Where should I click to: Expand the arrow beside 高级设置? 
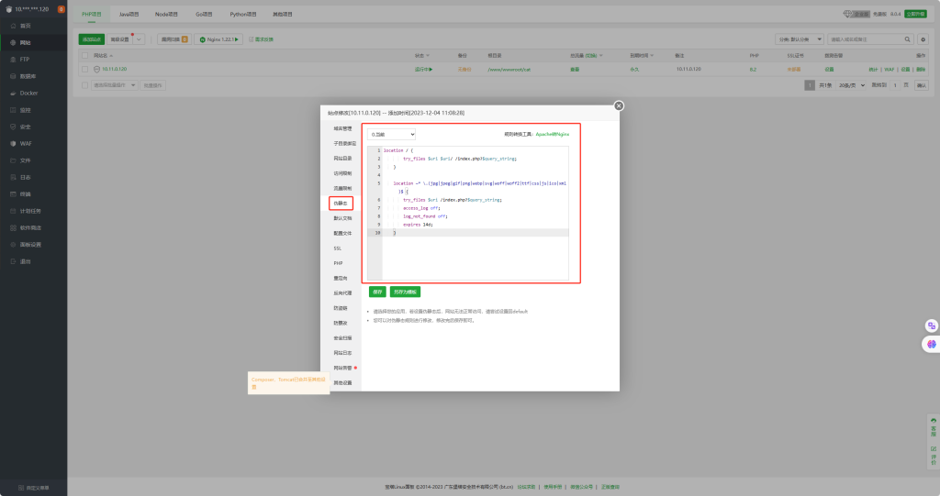point(140,39)
